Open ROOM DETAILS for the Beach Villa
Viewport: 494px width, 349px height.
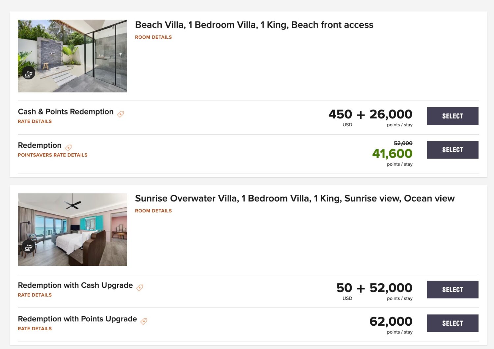[x=153, y=37]
